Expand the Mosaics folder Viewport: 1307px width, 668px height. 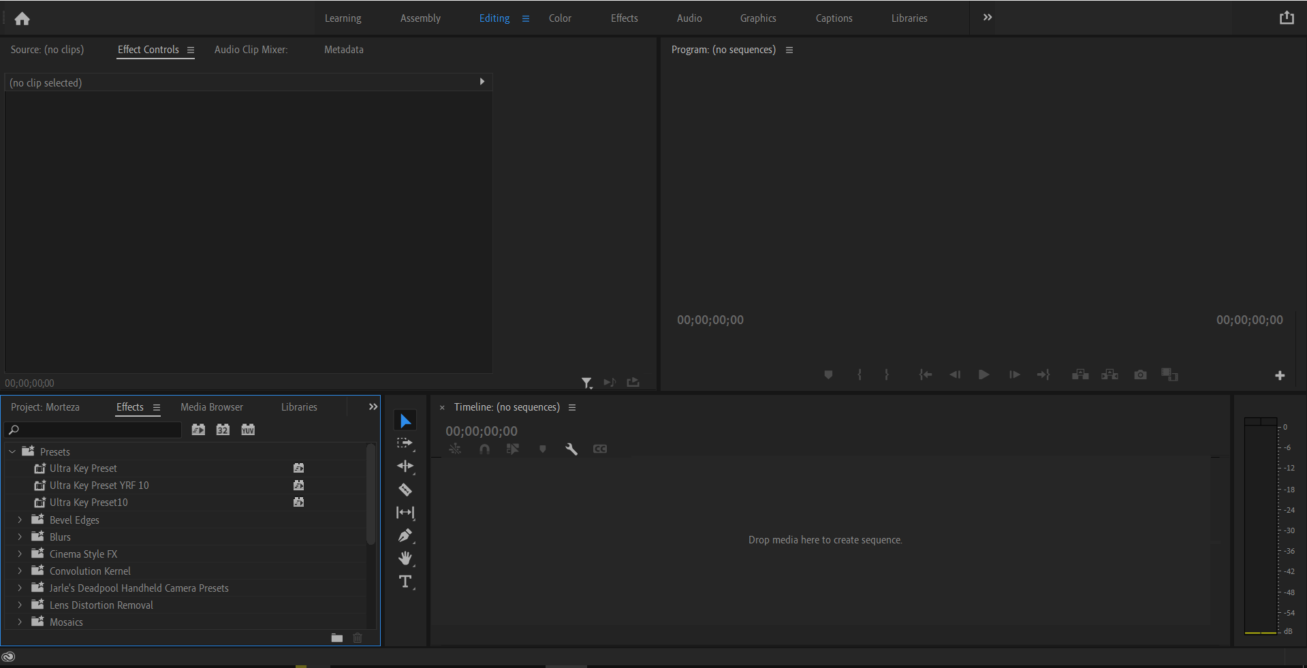point(20,622)
